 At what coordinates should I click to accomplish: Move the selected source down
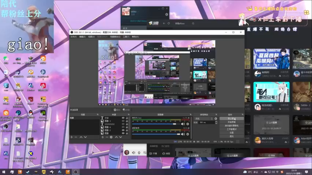coord(121,137)
